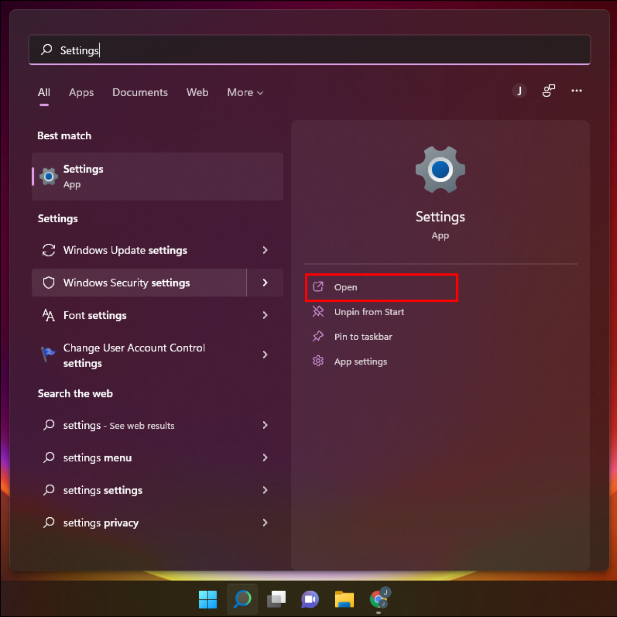Click the ellipsis options icon at top right
The width and height of the screenshot is (617, 617).
[576, 90]
